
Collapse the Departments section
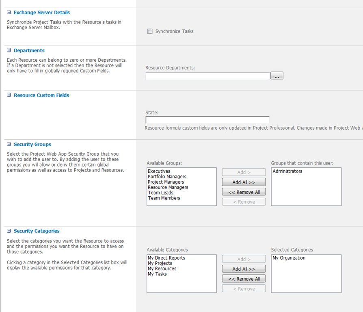click(9, 51)
